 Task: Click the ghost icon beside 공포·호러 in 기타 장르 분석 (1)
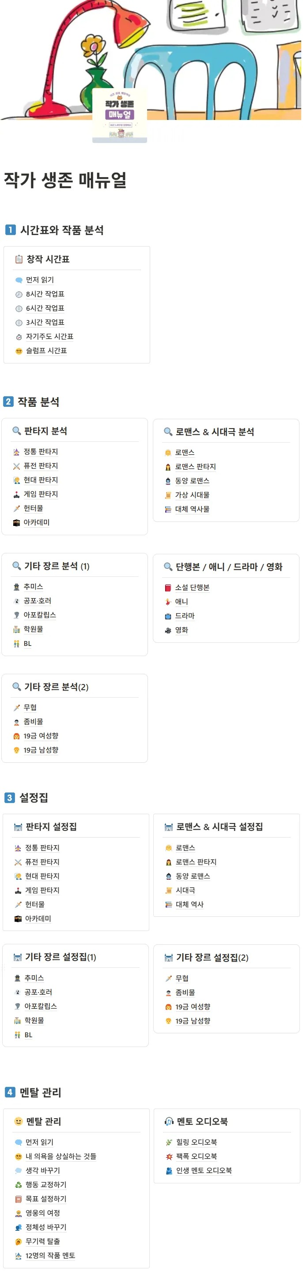[x=16, y=601]
